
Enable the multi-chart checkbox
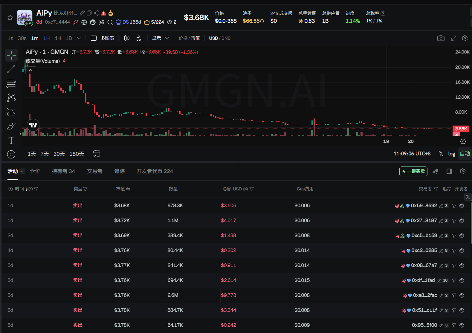click(94, 38)
